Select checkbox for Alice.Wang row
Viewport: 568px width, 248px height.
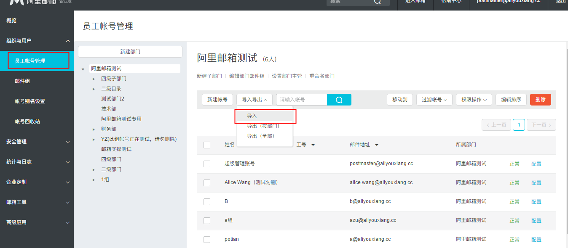207,183
